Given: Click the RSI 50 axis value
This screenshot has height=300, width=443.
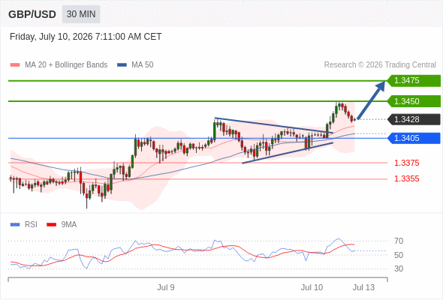Looking at the screenshot, I should [399, 255].
